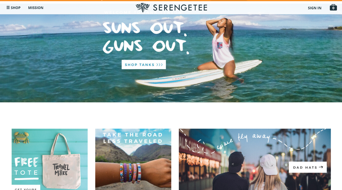Click the Suns Out Guns Out headline
This screenshot has height=190, width=342.
pos(146,37)
